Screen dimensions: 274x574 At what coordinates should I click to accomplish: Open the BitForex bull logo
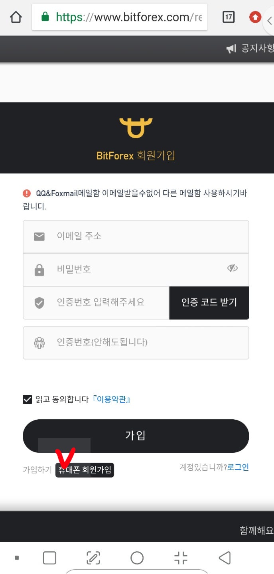136,128
